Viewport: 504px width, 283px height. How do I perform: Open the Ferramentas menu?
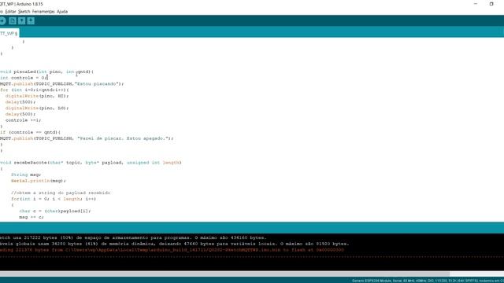coord(43,12)
